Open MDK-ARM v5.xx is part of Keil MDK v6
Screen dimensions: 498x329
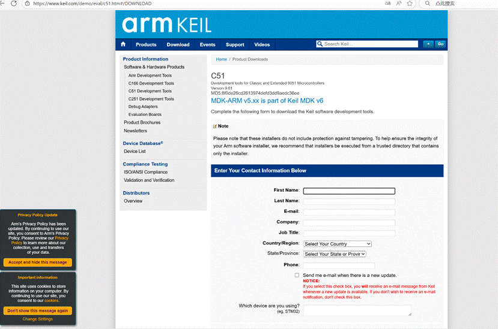click(267, 101)
